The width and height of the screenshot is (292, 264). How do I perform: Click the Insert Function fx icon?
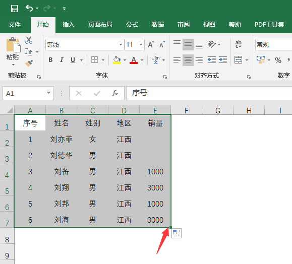[x=115, y=93]
